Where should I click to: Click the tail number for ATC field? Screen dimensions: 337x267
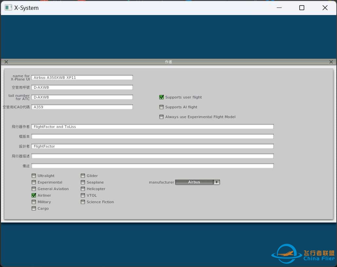coord(82,97)
